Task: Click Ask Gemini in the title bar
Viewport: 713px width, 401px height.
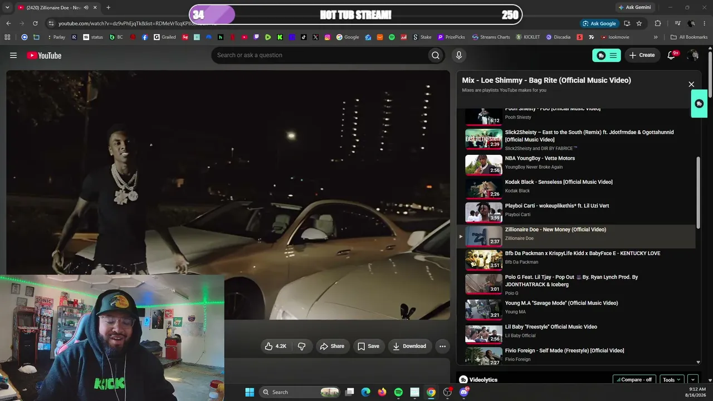Action: click(634, 7)
